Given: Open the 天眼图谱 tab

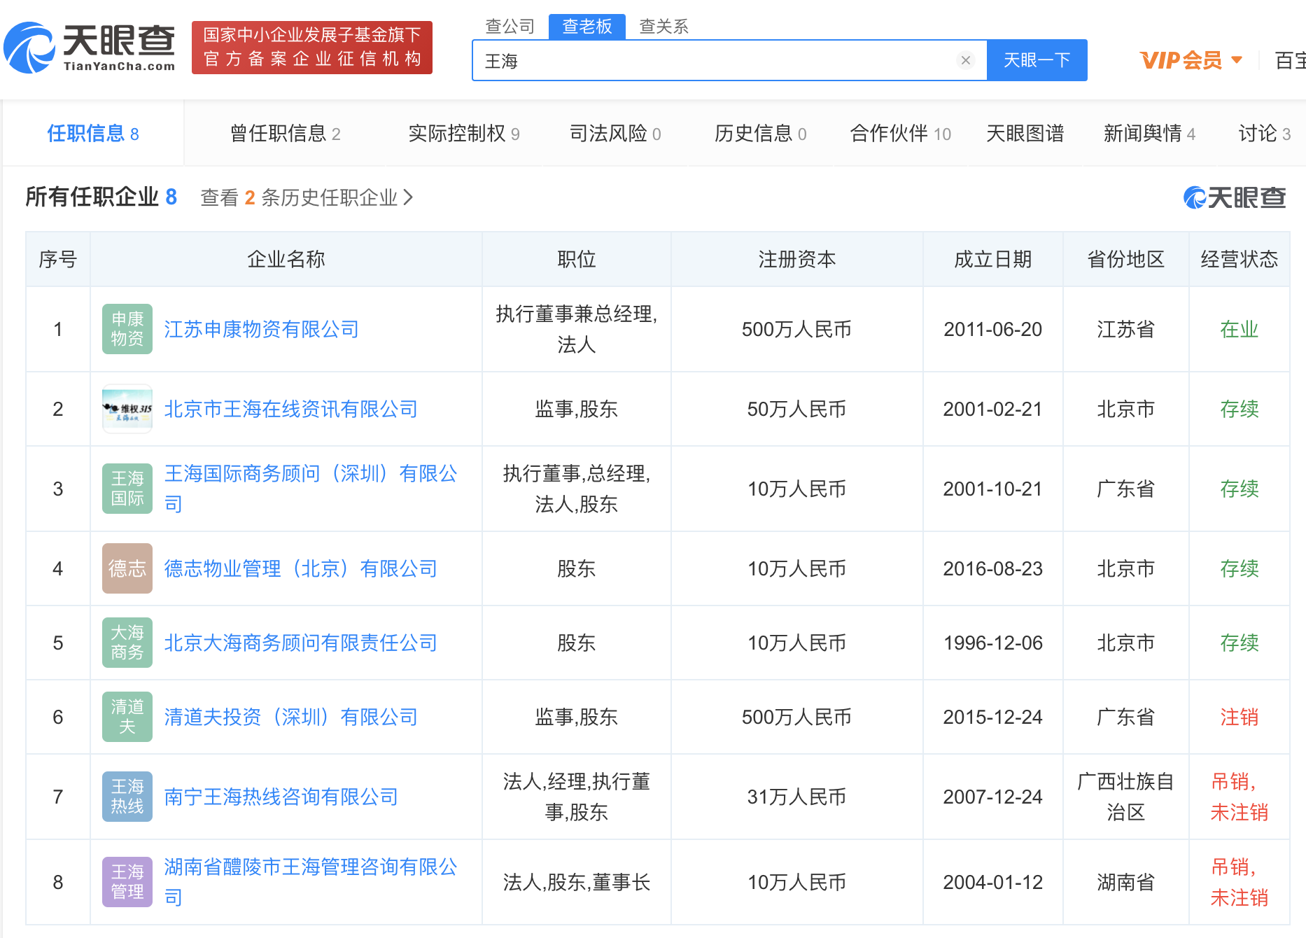Looking at the screenshot, I should (1025, 133).
